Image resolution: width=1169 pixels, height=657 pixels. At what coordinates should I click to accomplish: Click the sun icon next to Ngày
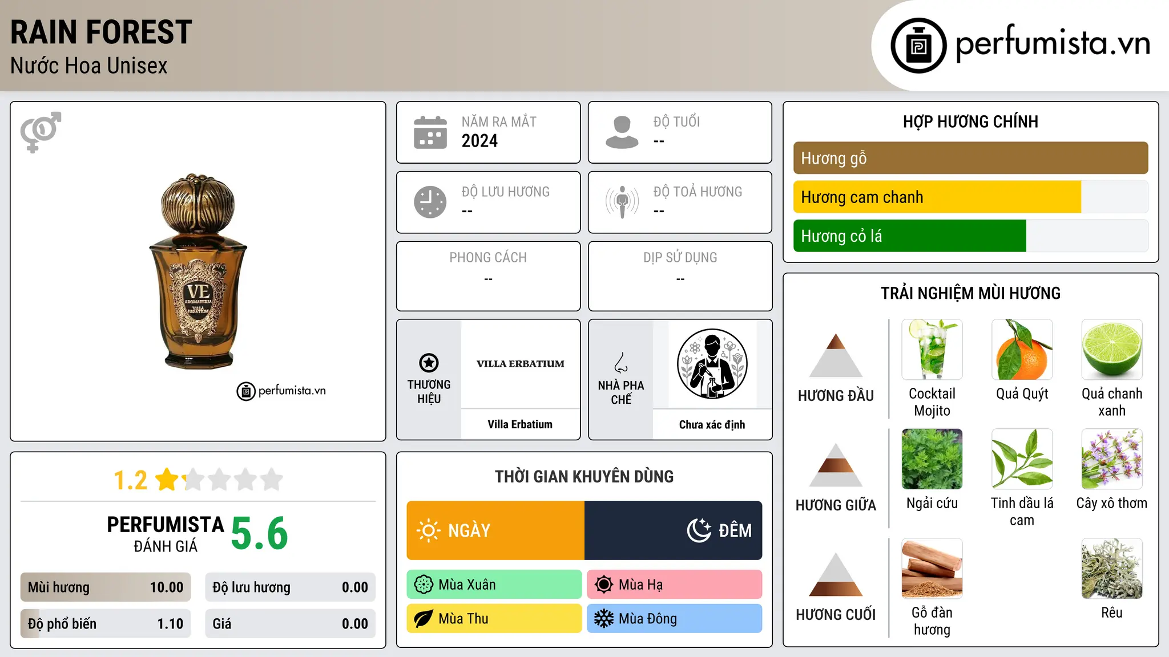pos(428,530)
